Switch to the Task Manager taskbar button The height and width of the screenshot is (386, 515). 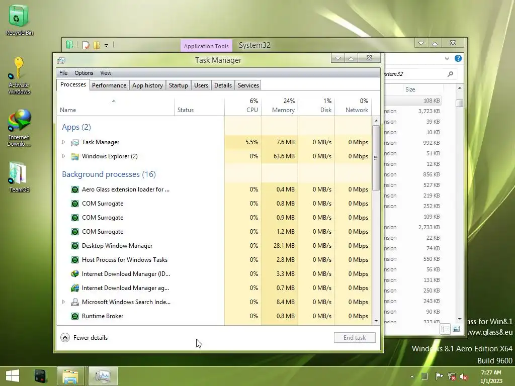point(103,376)
